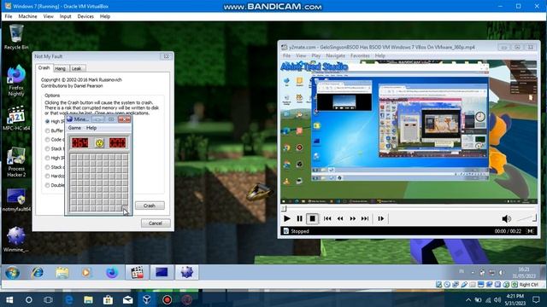Screen dimensions: 547x307
Task: Click the Minesweeper smiley face button
Action: (x=99, y=142)
